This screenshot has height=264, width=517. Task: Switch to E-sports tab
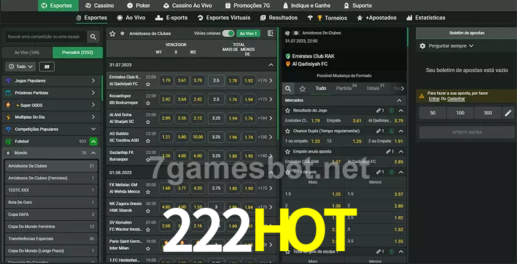171,18
